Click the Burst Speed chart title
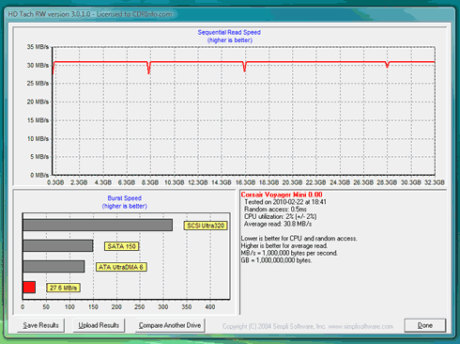The image size is (460, 344). point(125,198)
